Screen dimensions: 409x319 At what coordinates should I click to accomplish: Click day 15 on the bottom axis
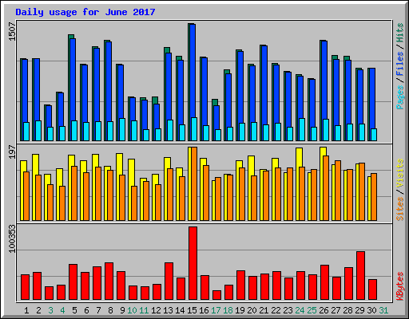(192, 310)
